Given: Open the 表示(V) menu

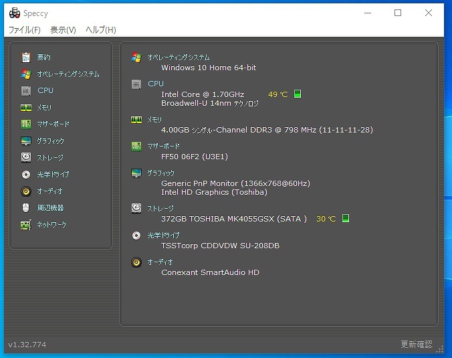Looking at the screenshot, I should (63, 29).
